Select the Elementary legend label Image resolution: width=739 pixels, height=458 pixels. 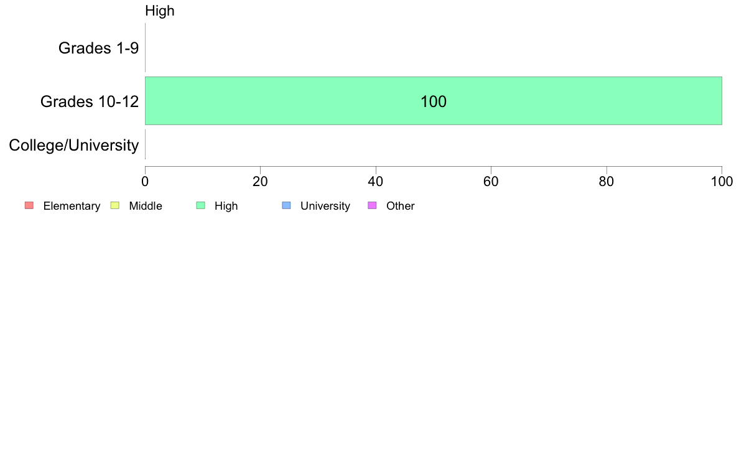click(72, 206)
